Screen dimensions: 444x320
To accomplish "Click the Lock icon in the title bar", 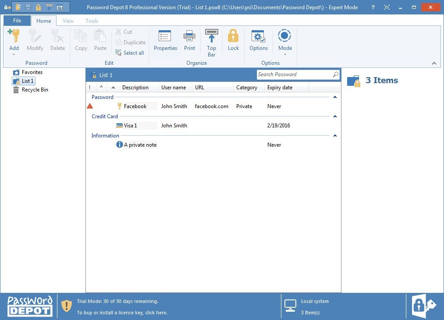I will [38, 7].
